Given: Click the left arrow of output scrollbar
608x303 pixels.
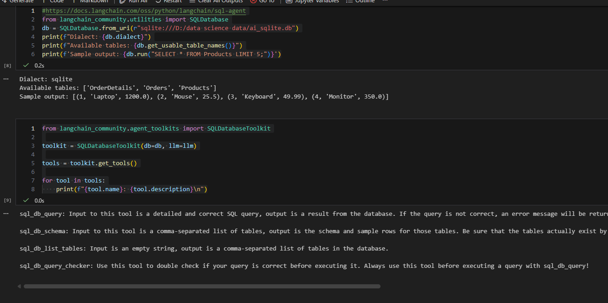Looking at the screenshot, I should tap(19, 287).
